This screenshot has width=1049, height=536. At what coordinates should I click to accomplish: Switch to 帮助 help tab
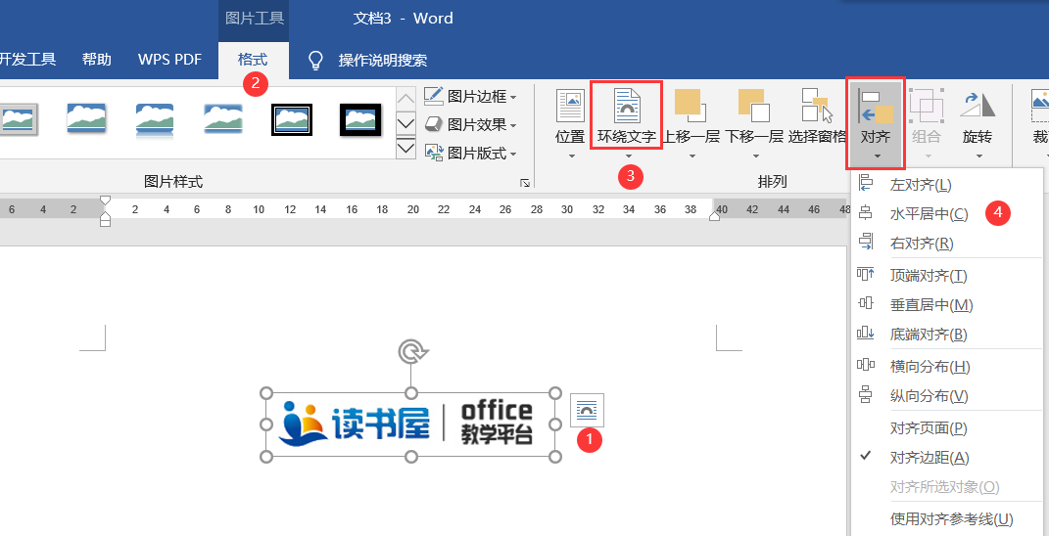[x=96, y=60]
